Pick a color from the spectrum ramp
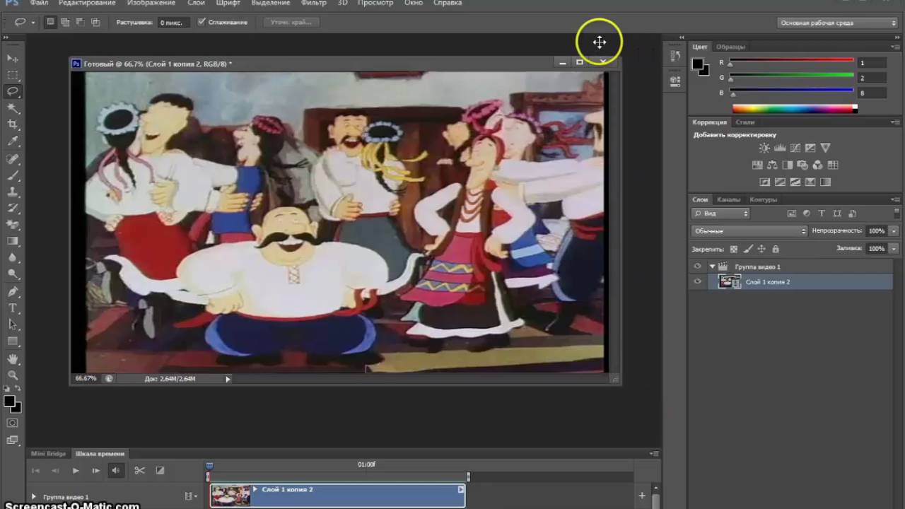The image size is (905, 509). click(x=795, y=109)
